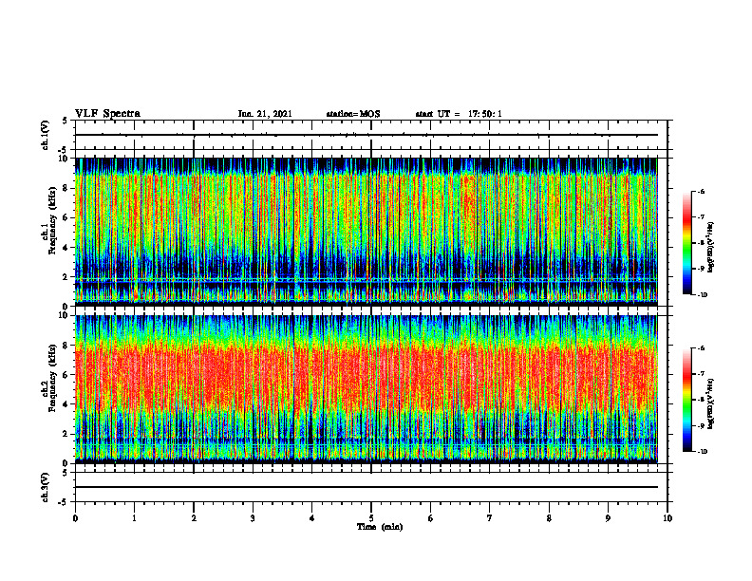Click the "ch.1(V)" waveform axis label

[45, 135]
